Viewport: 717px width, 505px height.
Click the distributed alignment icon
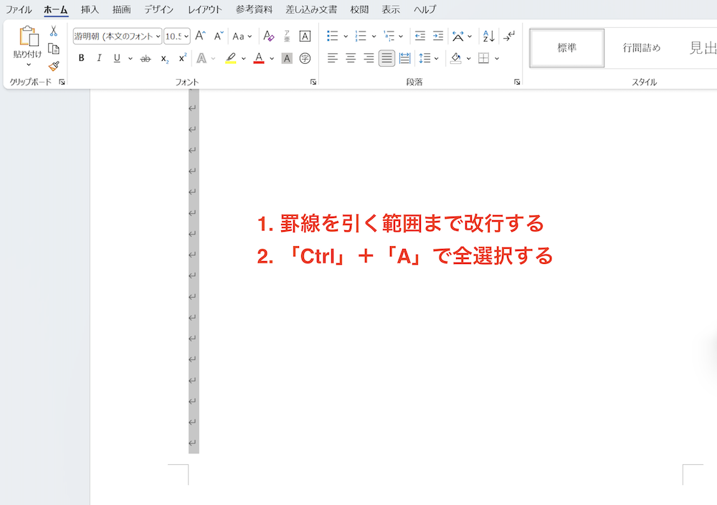pos(404,58)
